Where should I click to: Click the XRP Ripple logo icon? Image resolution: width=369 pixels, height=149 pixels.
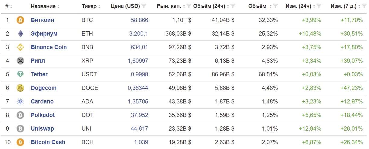[x=20, y=61]
